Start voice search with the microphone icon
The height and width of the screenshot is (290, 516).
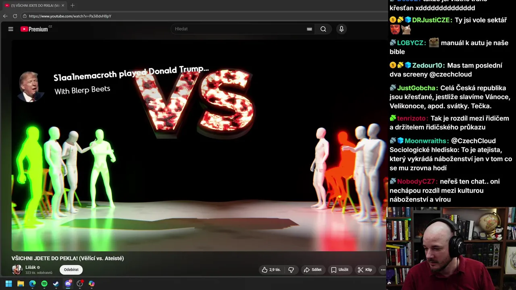pyautogui.click(x=341, y=29)
